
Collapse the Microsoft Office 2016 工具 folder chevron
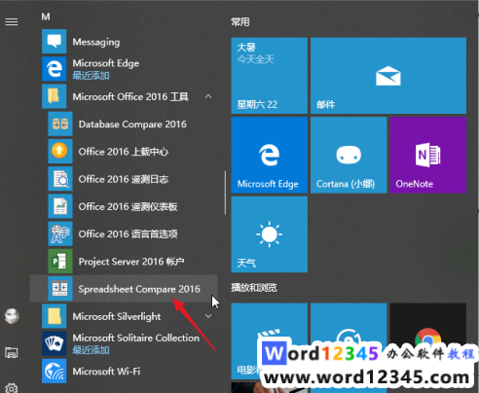click(208, 96)
